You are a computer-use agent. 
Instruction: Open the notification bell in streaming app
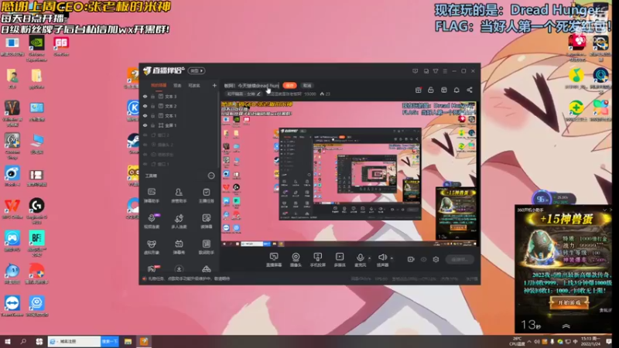[457, 90]
